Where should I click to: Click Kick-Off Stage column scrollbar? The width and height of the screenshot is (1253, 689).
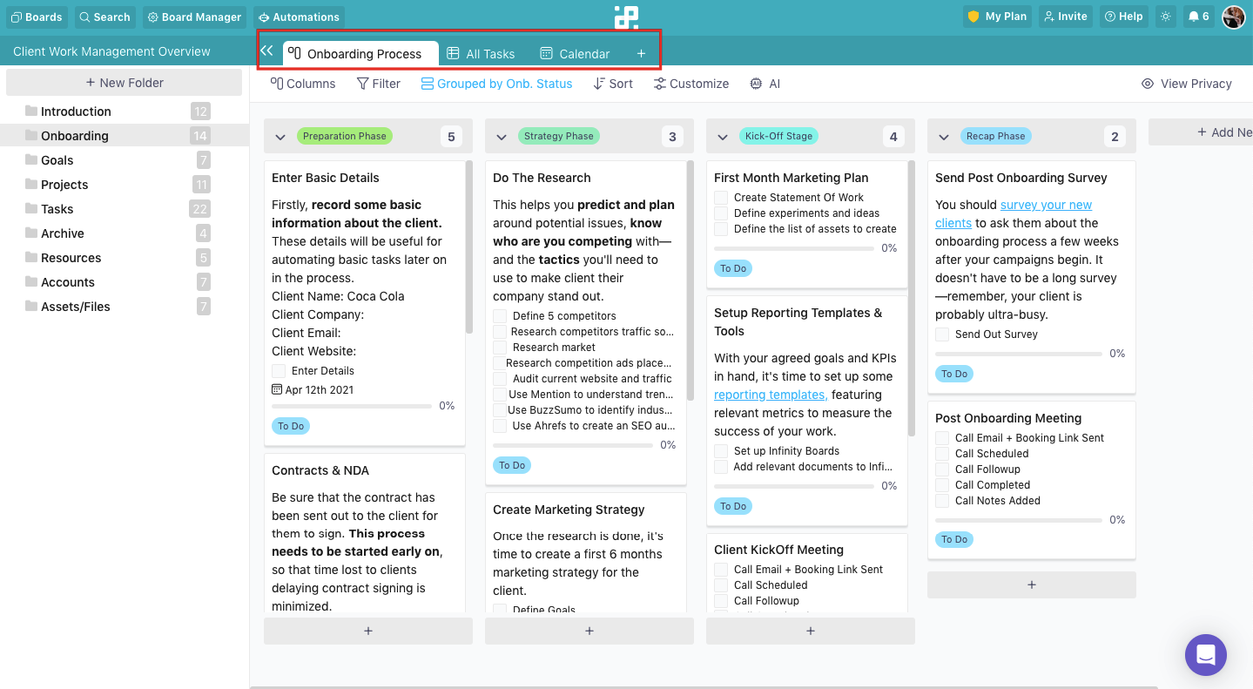point(912,298)
